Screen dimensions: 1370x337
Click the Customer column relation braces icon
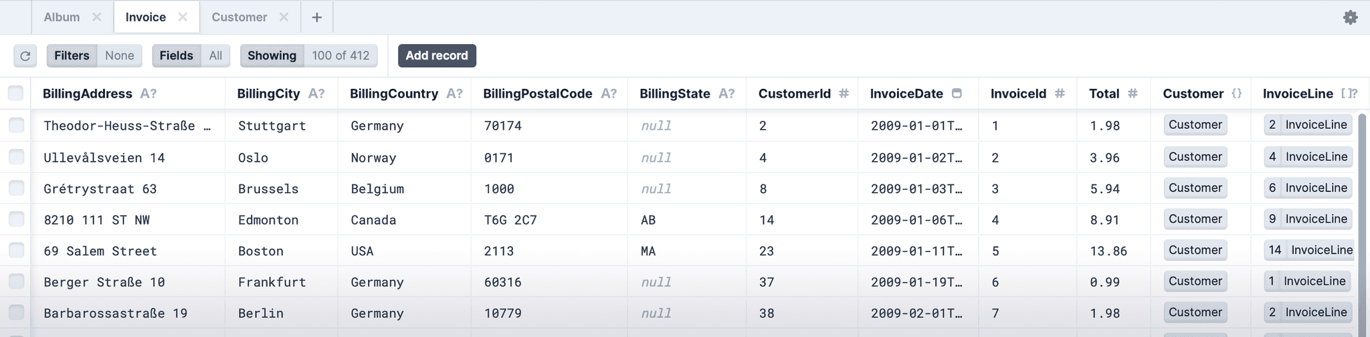1237,94
